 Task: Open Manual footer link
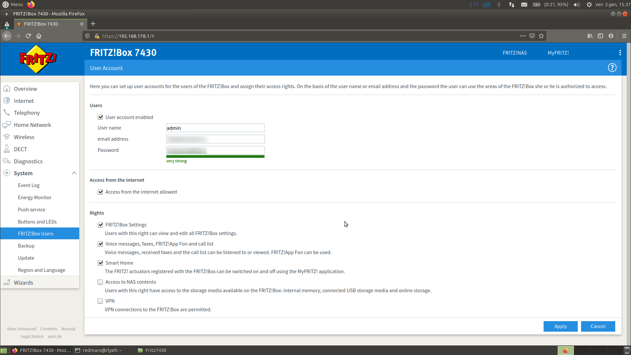click(68, 329)
